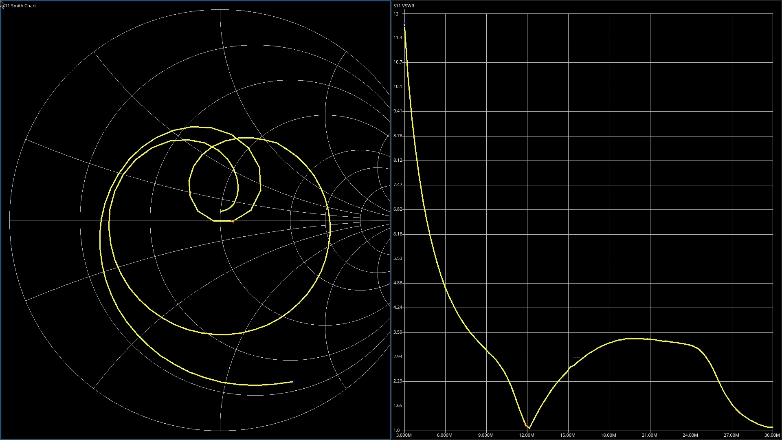782x440 pixels.
Task: Click the red marker on the Smith chart
Action: (233, 222)
